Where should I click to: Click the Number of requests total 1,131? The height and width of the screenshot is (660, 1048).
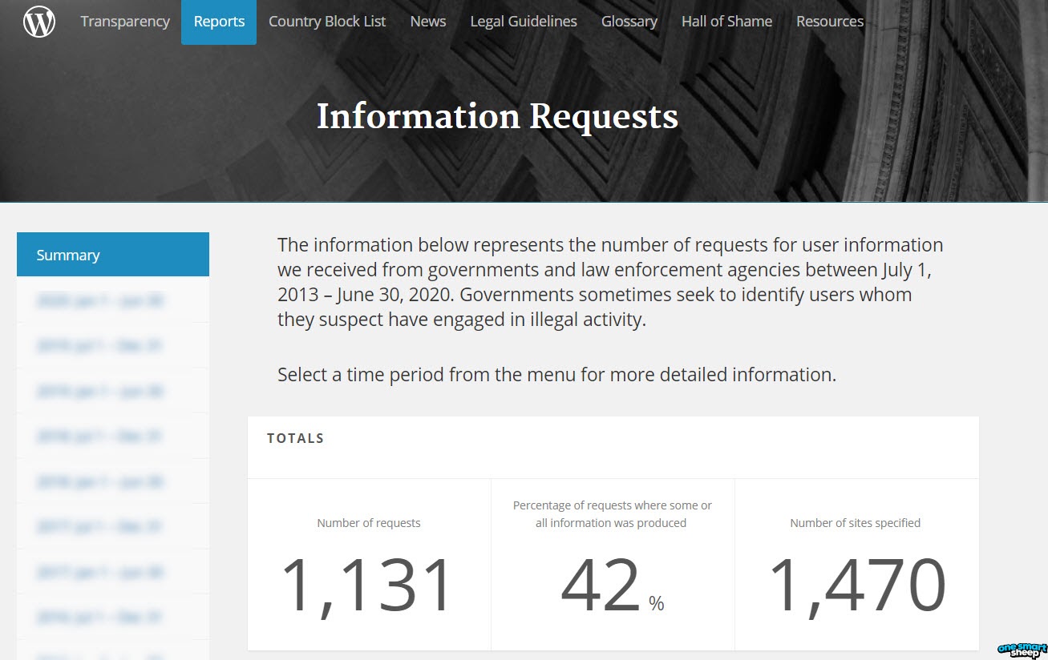coord(368,584)
